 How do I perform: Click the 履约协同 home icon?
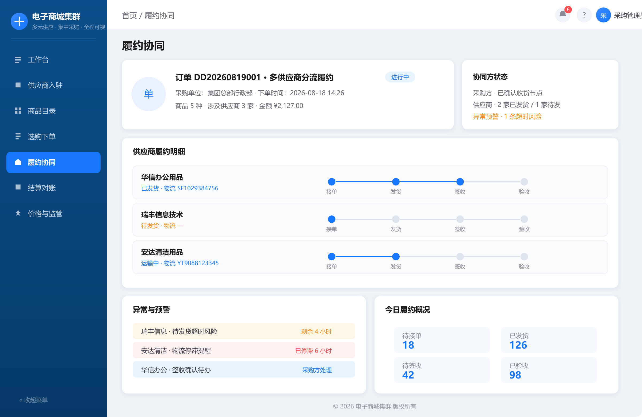point(18,162)
